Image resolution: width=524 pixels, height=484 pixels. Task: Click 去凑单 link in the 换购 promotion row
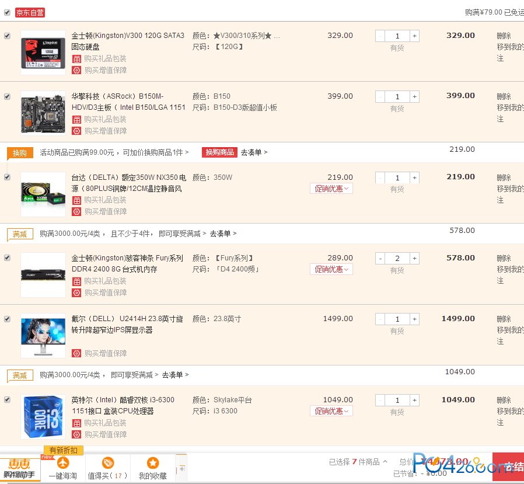tap(254, 152)
